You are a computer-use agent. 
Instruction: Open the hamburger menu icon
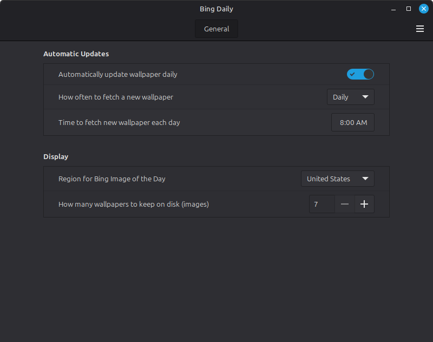pyautogui.click(x=420, y=29)
